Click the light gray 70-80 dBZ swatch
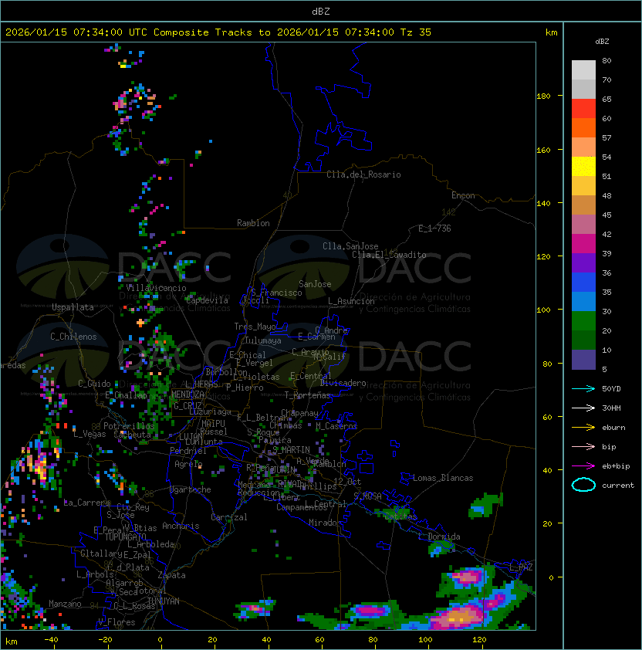This screenshot has width=642, height=650. pos(583,70)
